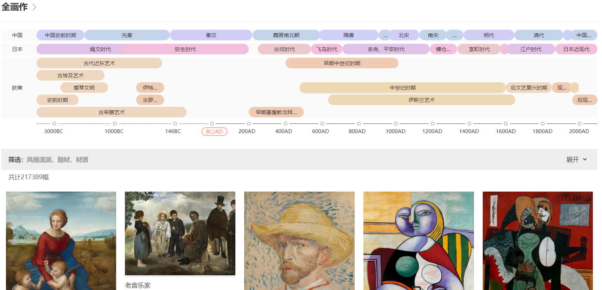Choose the 飞鸟时代 period
Viewport: 602px width, 290px height.
[x=327, y=49]
